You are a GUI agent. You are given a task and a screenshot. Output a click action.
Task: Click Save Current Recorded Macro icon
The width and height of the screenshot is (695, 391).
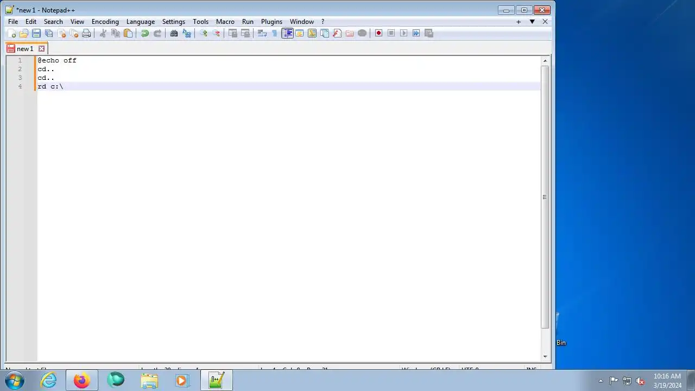[429, 33]
